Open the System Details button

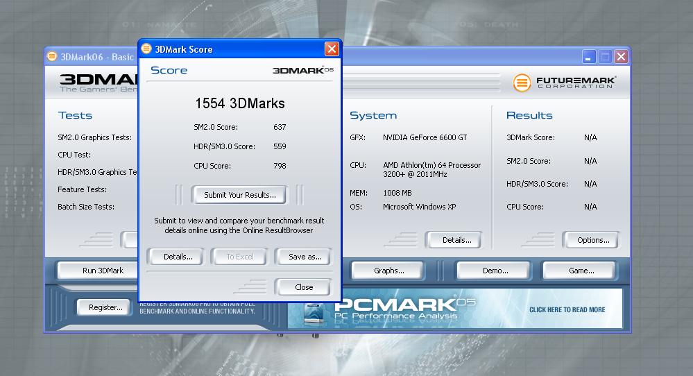[x=454, y=240]
